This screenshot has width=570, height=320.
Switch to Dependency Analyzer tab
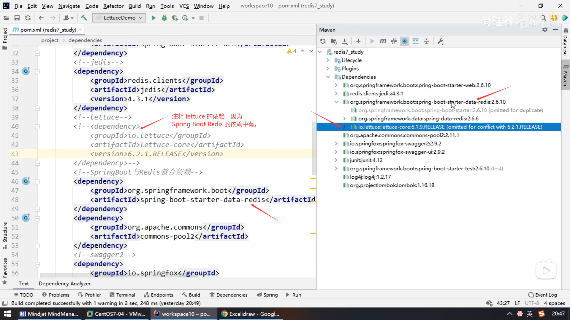[x=65, y=284]
